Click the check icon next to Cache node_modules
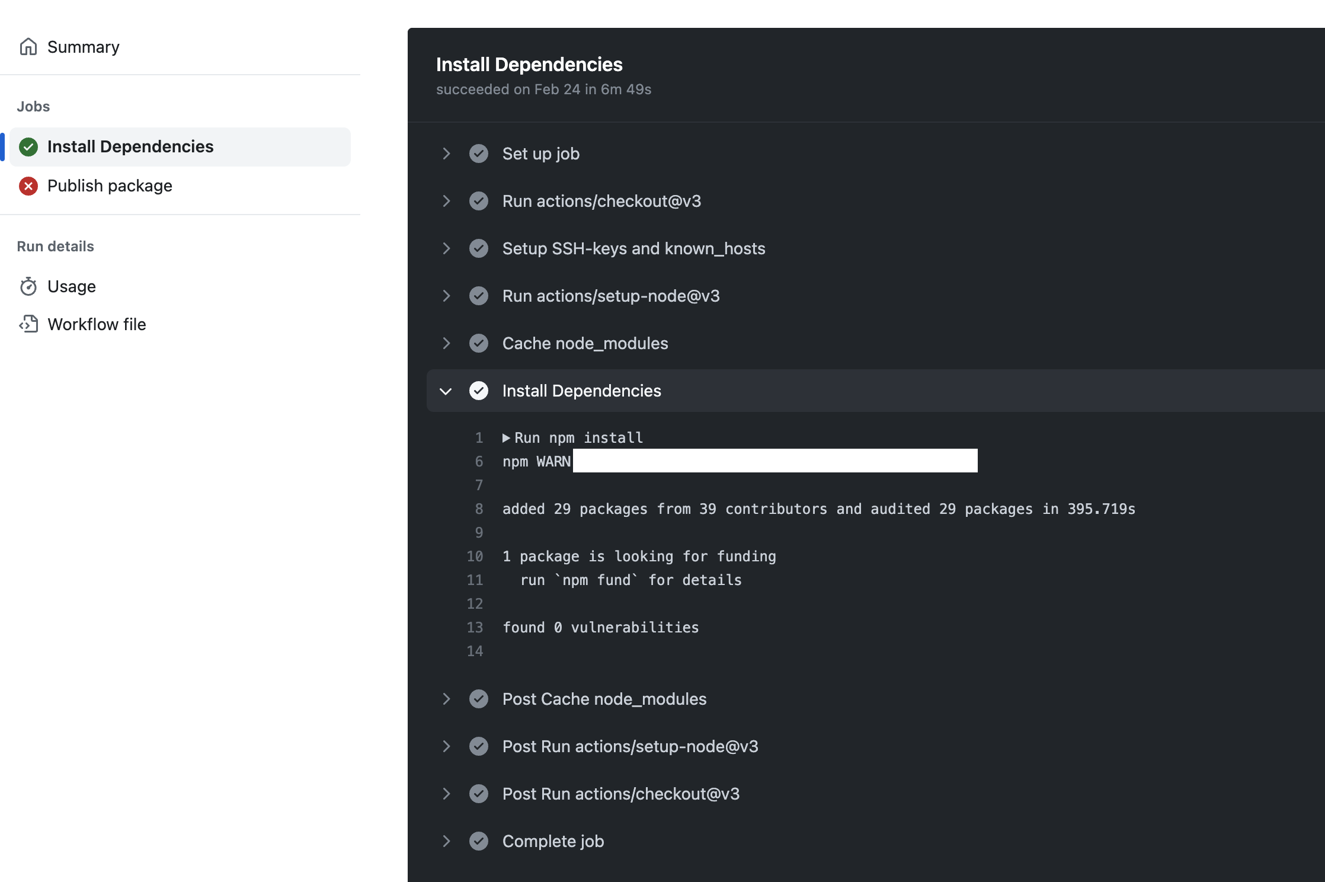 click(x=479, y=343)
